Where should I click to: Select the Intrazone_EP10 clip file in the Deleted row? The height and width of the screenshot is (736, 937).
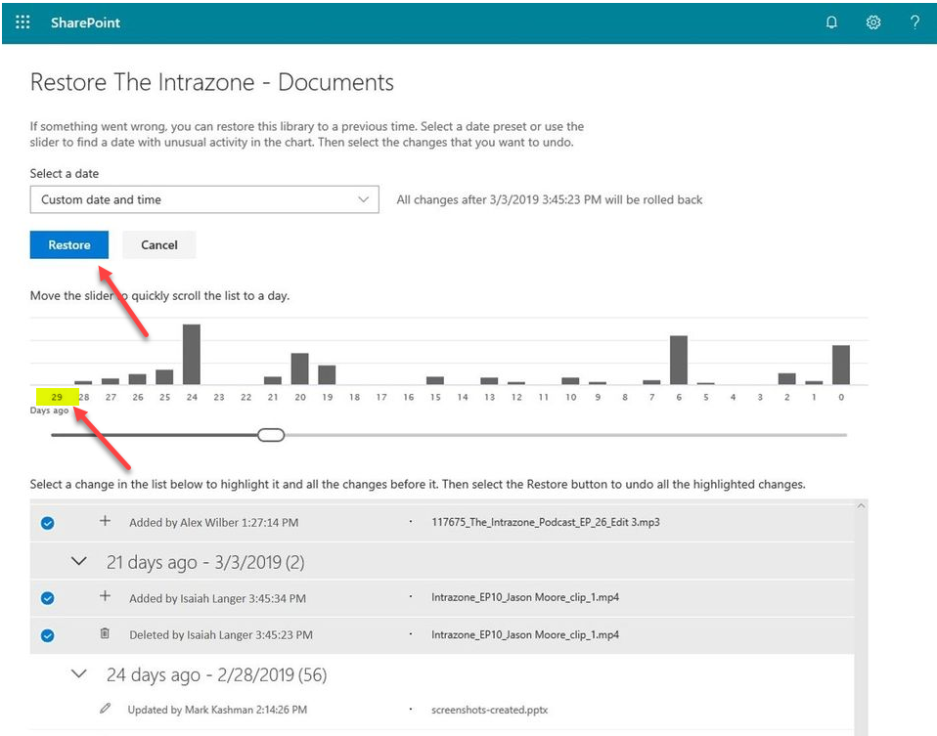525,634
